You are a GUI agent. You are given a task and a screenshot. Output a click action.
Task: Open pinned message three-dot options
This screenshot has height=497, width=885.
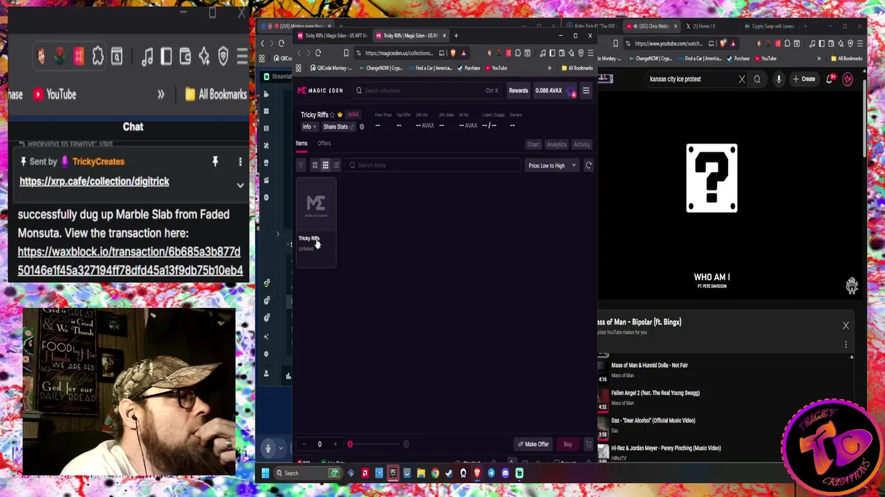[x=240, y=162]
